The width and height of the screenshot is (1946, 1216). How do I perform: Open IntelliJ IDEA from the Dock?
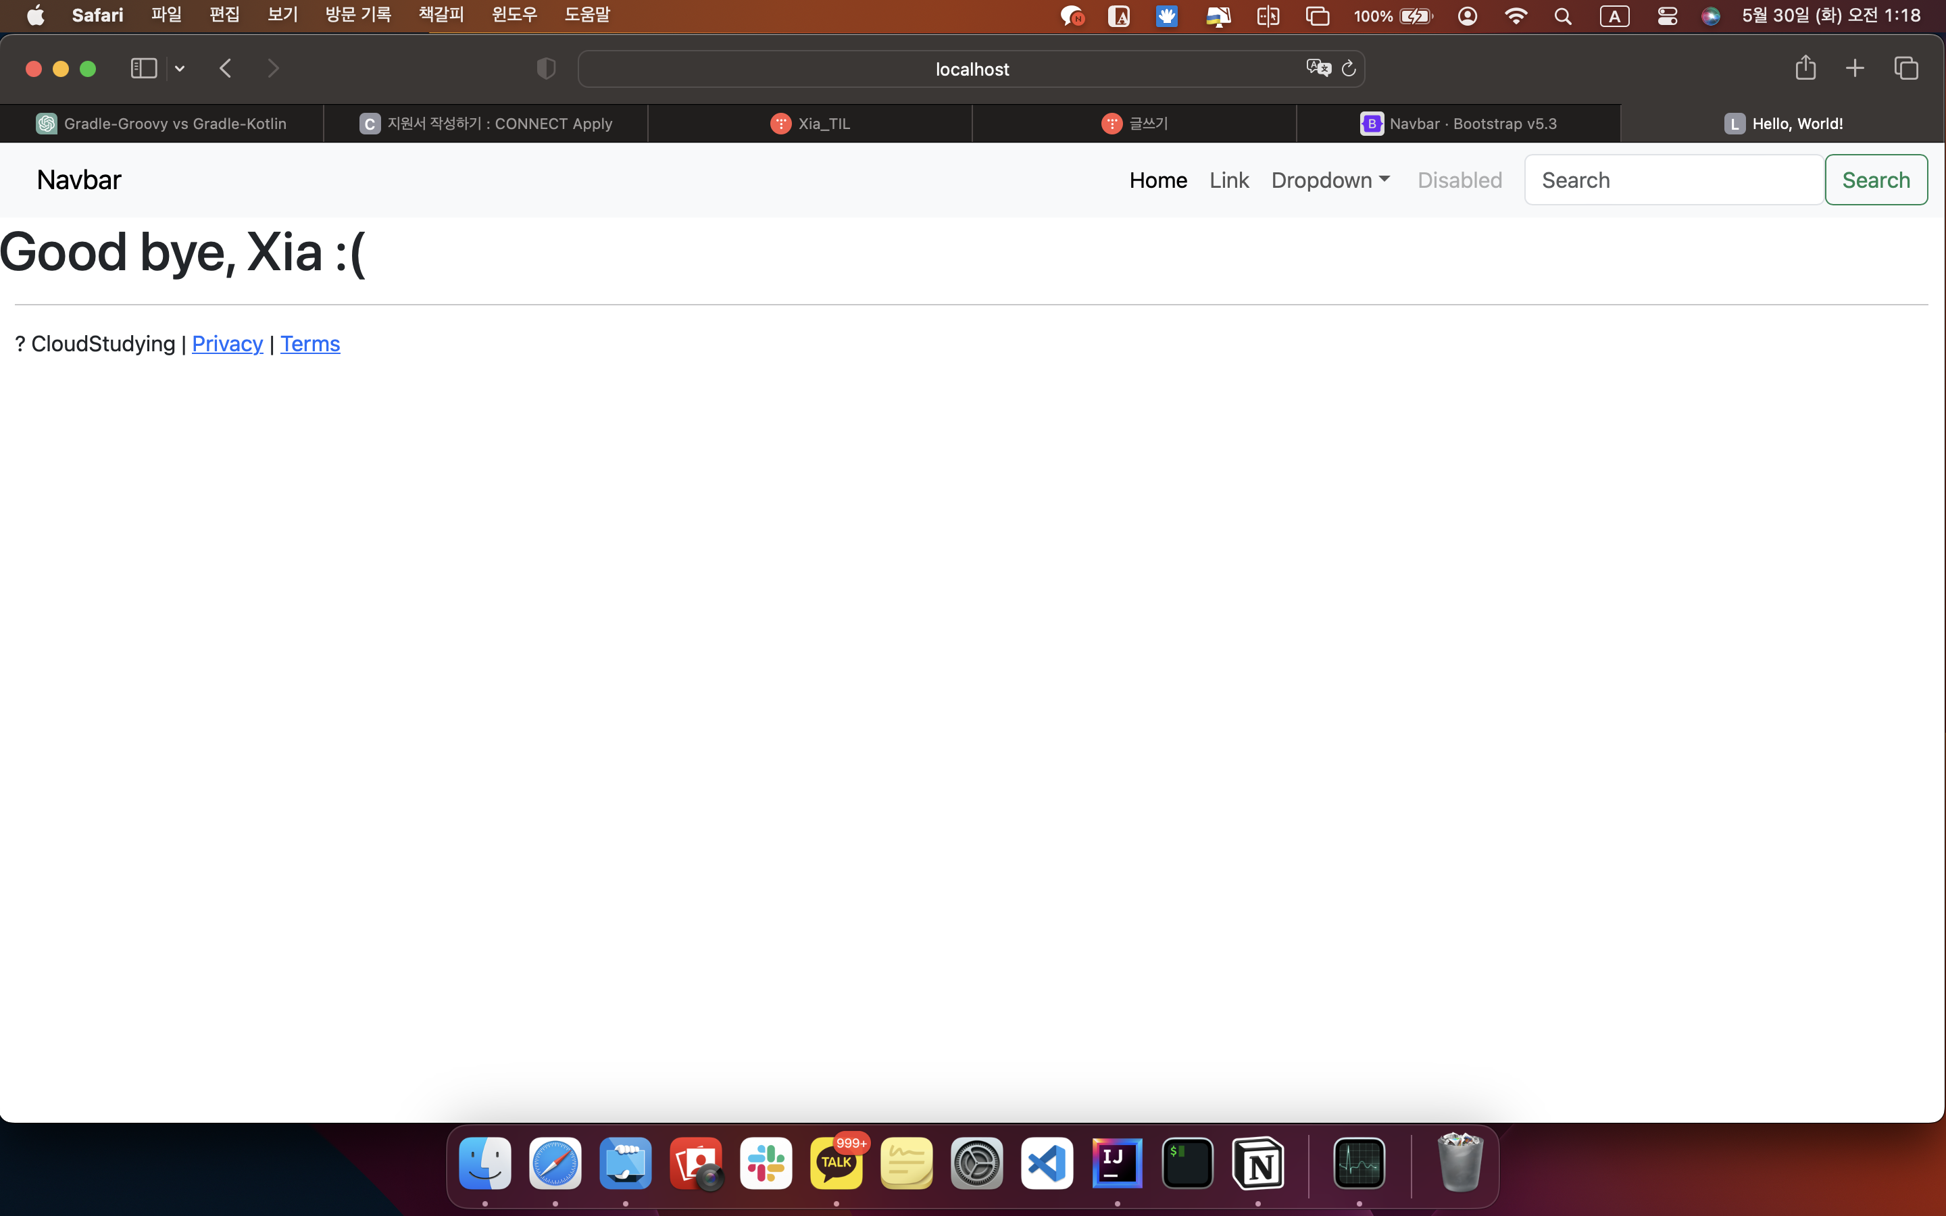pyautogui.click(x=1117, y=1163)
